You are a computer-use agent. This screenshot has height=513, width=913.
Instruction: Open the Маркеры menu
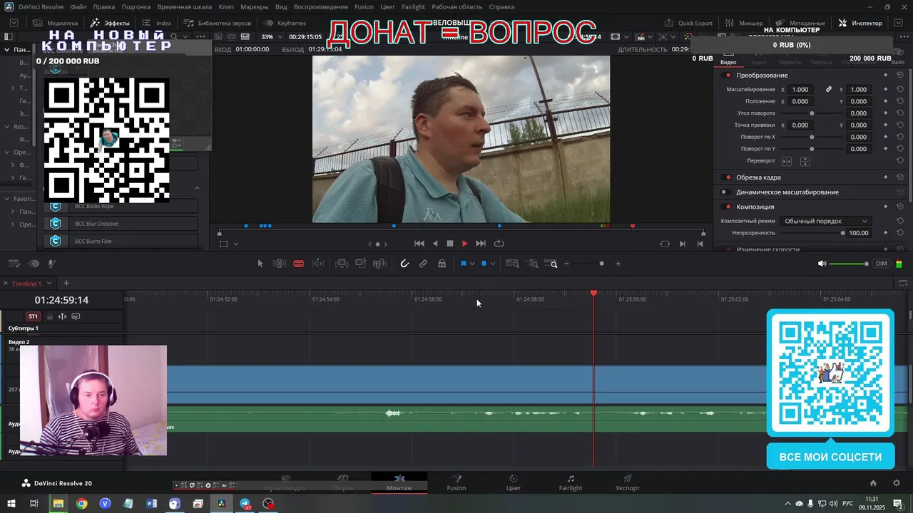[255, 7]
